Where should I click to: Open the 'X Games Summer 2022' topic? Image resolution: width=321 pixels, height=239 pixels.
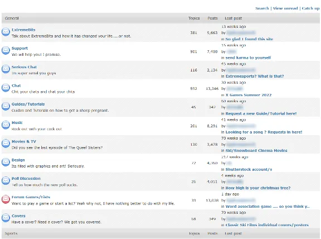pyautogui.click(x=249, y=95)
